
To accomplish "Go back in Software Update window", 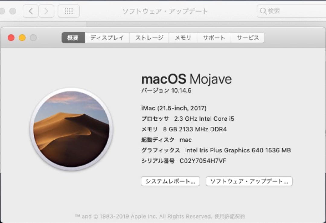I will 30,11.
